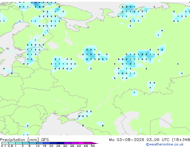Select the 0.1 mm legend color swatch
190x147 pixels.
[5, 143]
